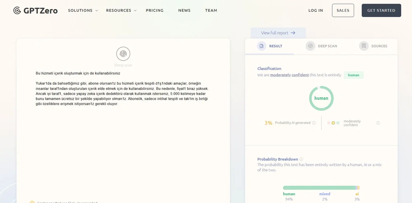The height and width of the screenshot is (203, 412).
Task: Click the moderately confident underlined link
Action: pyautogui.click(x=290, y=75)
